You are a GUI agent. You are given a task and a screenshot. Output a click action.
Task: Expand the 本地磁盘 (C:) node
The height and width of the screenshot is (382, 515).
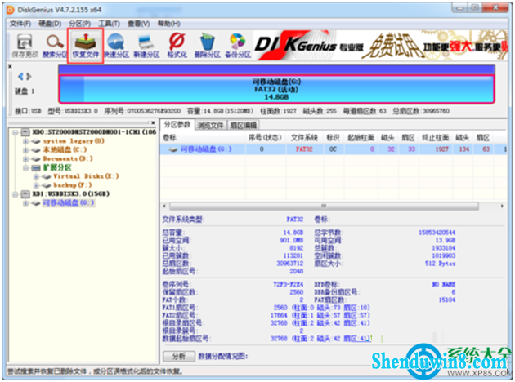coord(25,150)
